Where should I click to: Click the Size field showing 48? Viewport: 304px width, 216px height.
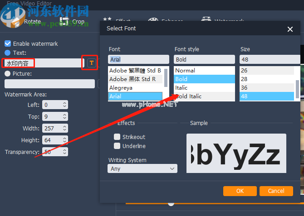(270, 59)
